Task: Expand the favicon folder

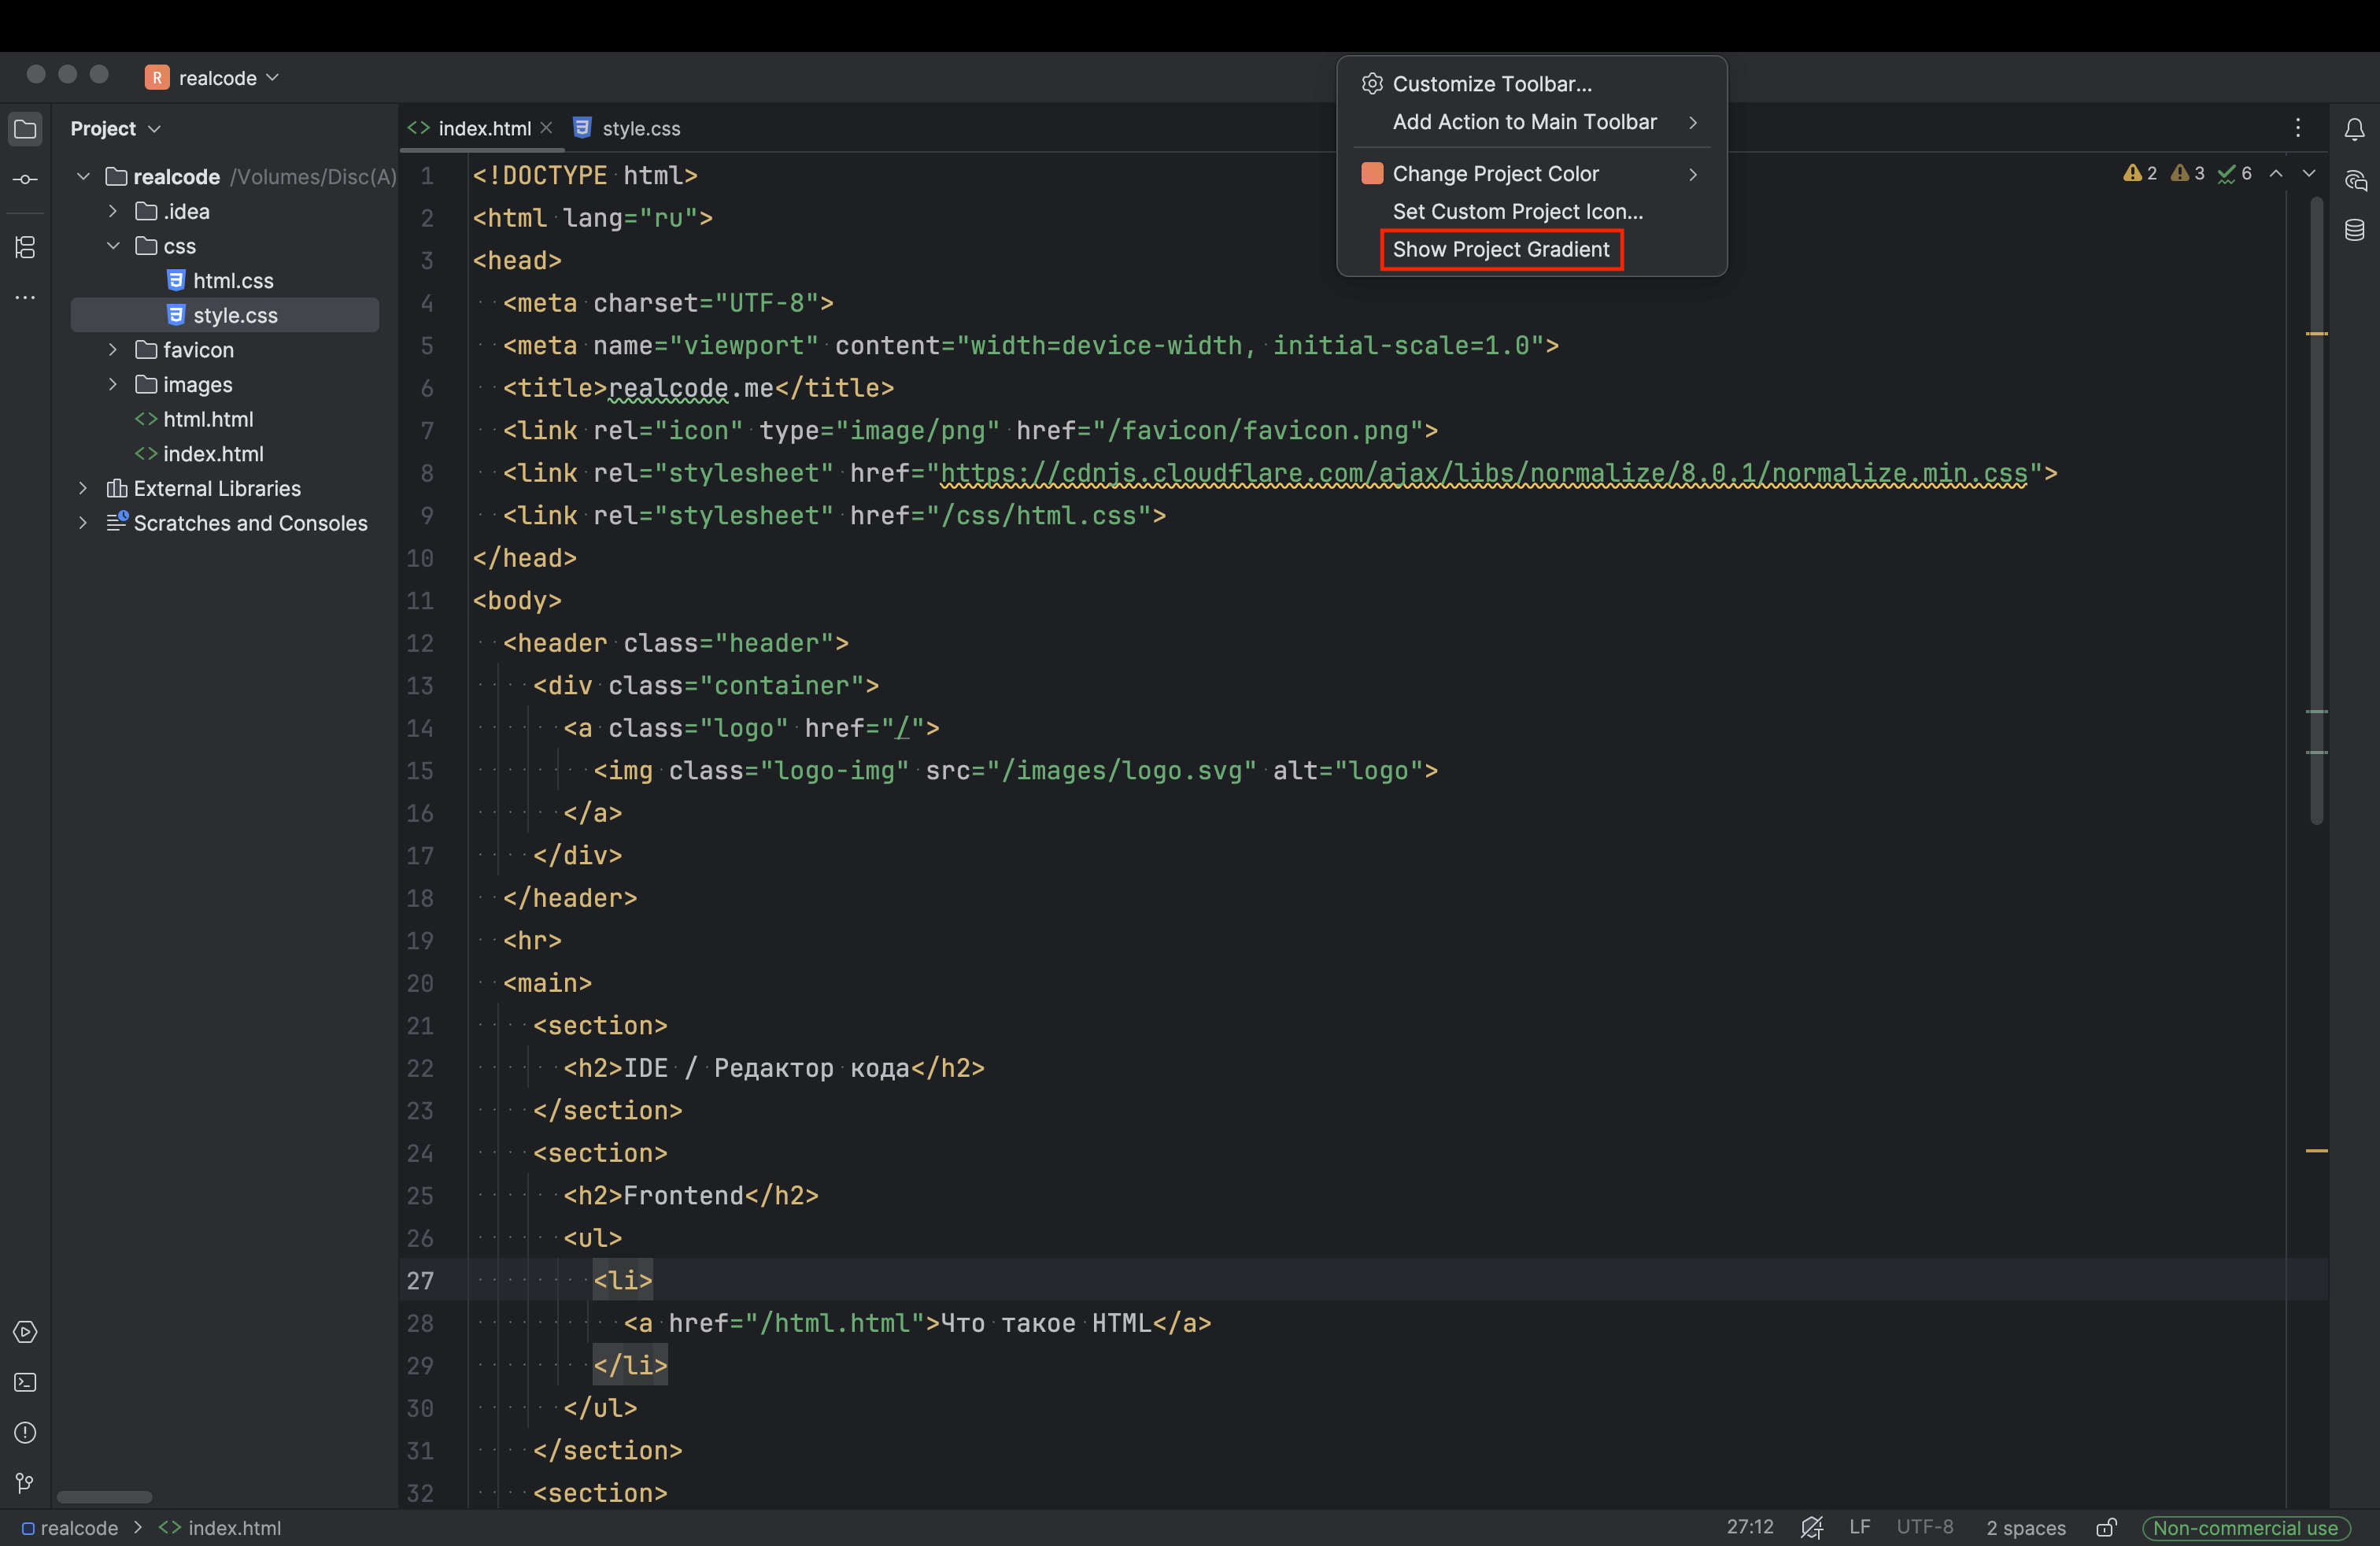Action: click(x=113, y=350)
